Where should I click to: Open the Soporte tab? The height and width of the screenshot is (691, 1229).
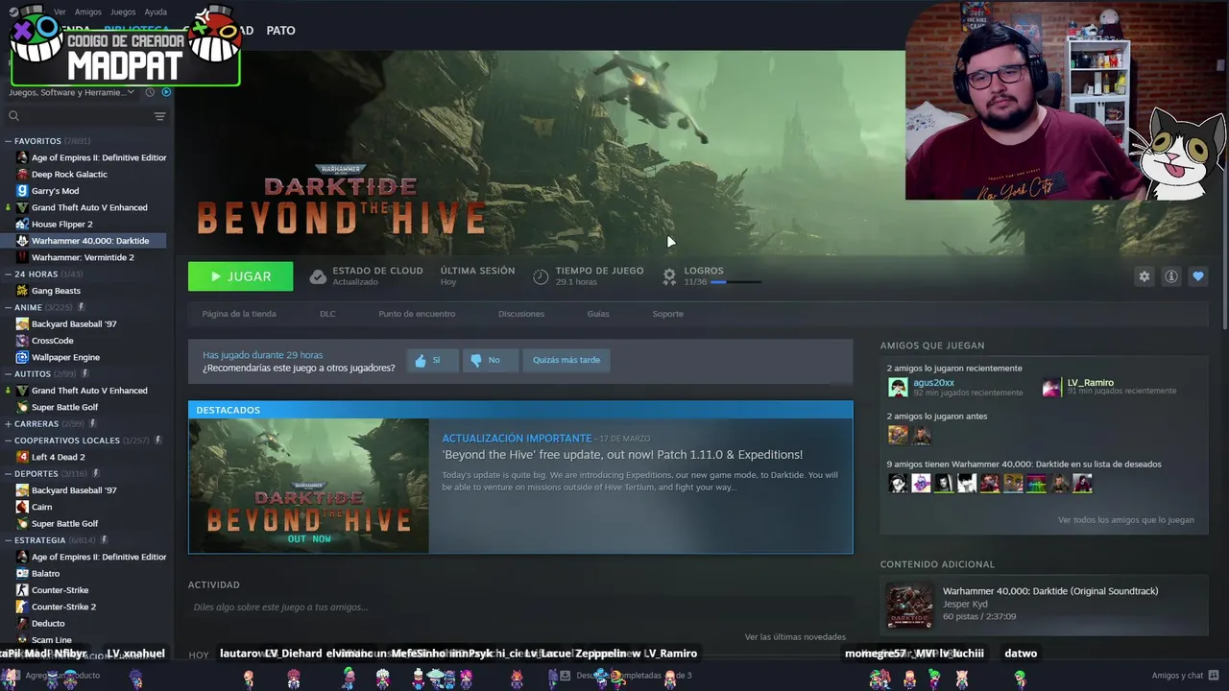click(668, 314)
